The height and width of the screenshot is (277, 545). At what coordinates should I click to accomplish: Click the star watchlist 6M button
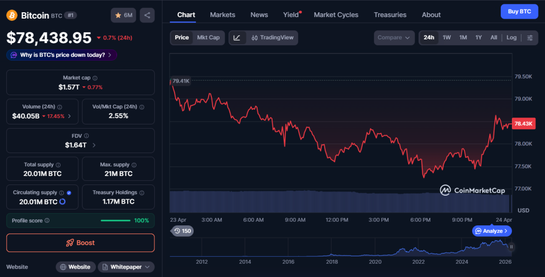(123, 15)
